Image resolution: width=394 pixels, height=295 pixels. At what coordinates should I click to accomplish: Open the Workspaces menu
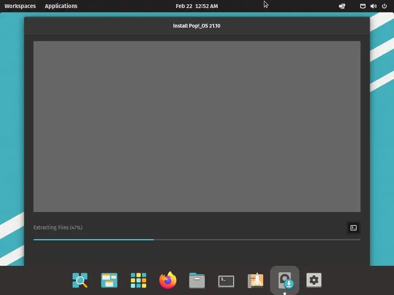pos(20,6)
